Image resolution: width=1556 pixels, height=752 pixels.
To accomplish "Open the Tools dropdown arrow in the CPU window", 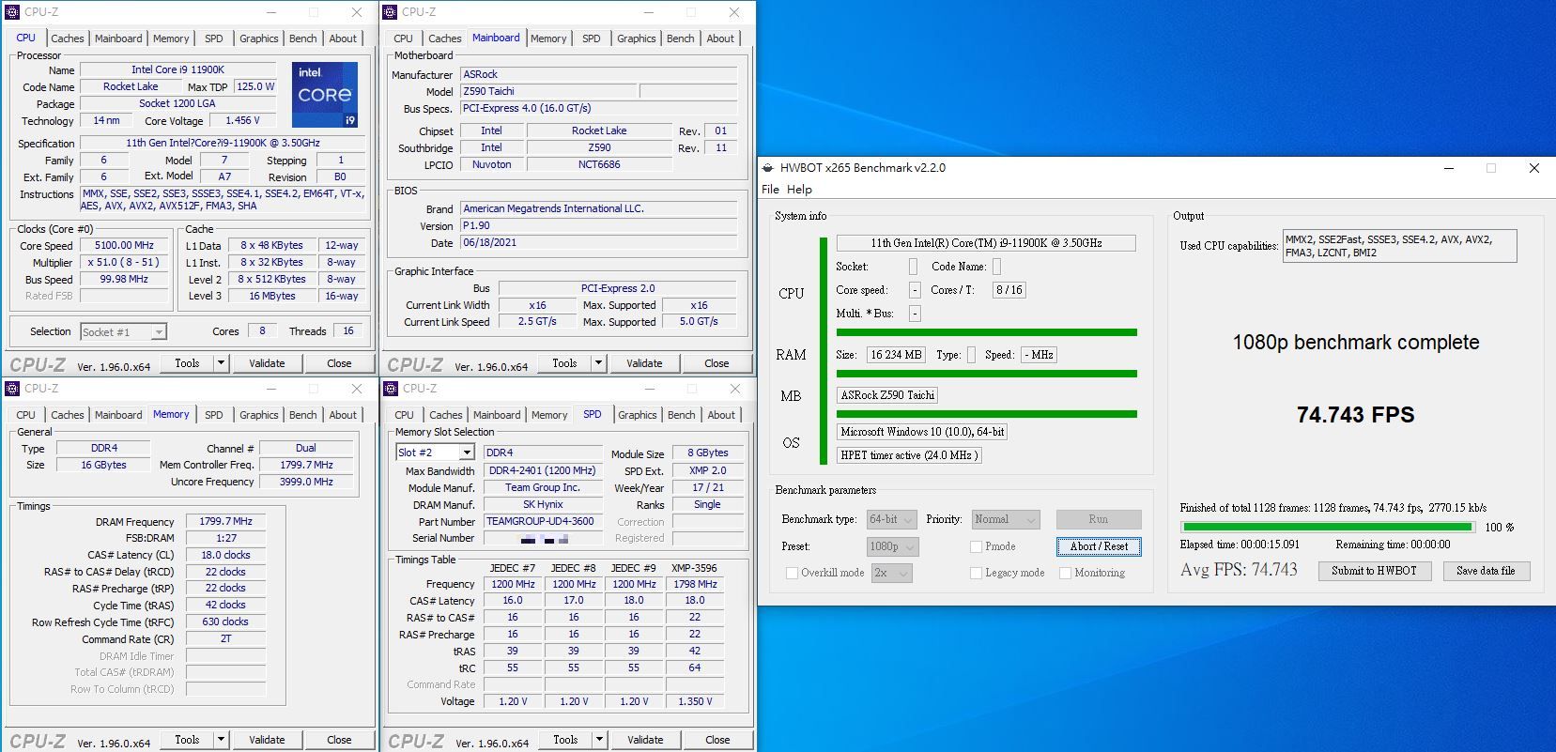I will pyautogui.click(x=222, y=363).
